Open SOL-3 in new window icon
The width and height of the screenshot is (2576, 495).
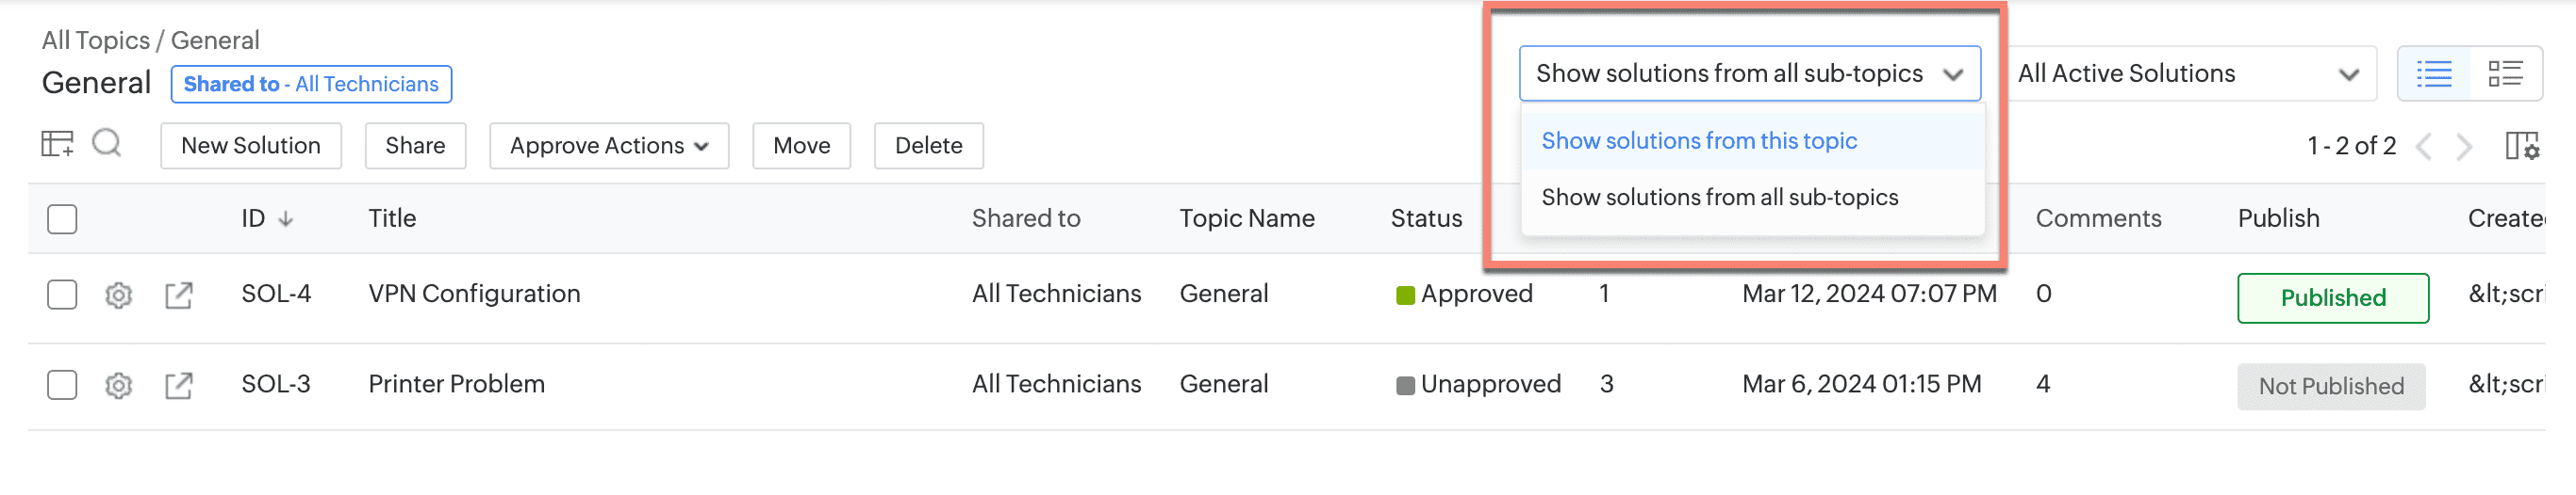point(179,385)
